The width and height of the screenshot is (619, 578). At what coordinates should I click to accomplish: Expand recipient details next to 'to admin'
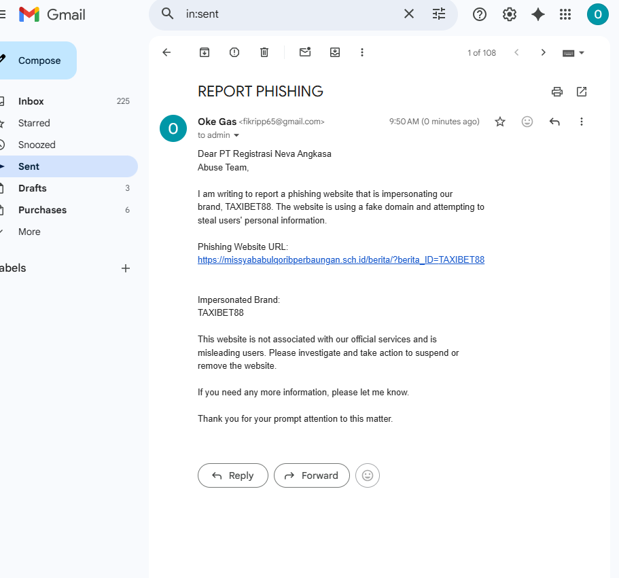pos(236,135)
